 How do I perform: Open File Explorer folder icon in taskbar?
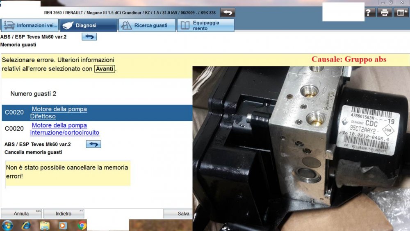point(45,225)
